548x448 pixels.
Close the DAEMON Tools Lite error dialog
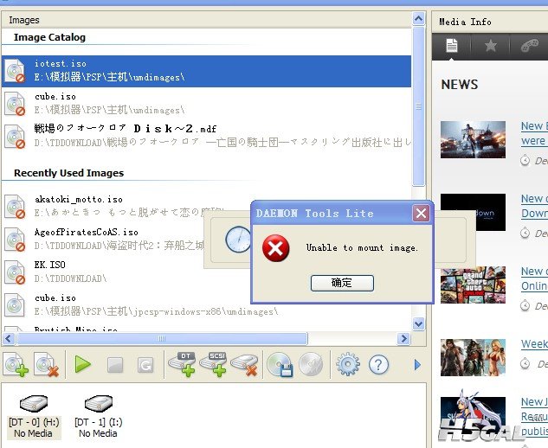coord(421,213)
